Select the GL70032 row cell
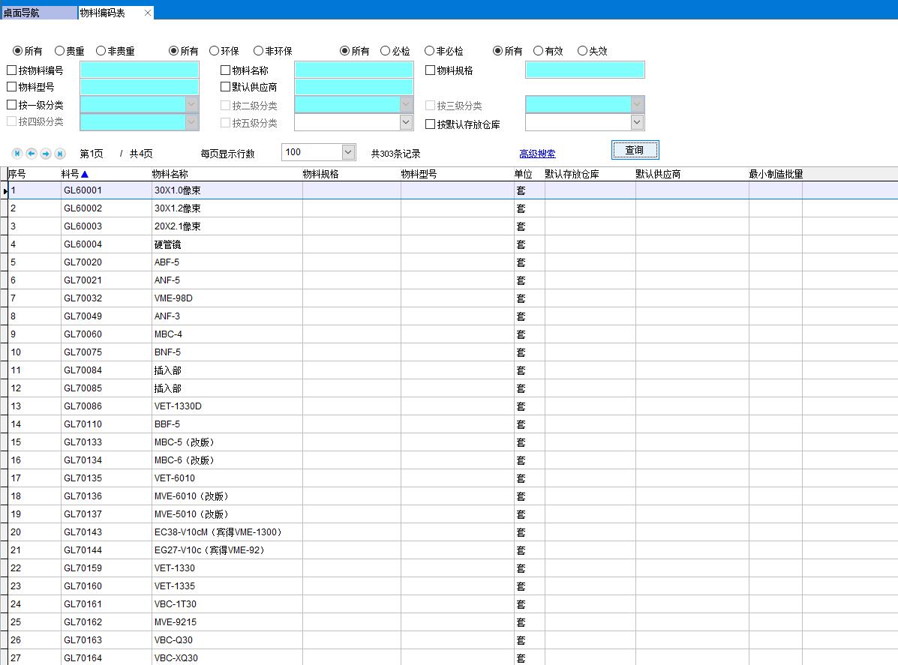The width and height of the screenshot is (898, 665). click(83, 298)
